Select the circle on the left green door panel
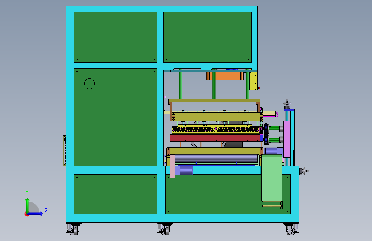 (89, 84)
